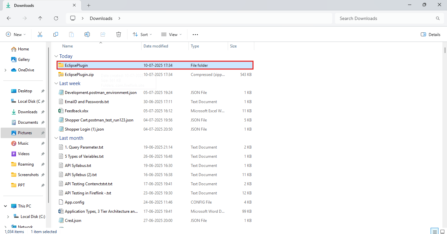This screenshot has height=234, width=447.
Task: Click the Cut scissors icon
Action: click(40, 34)
